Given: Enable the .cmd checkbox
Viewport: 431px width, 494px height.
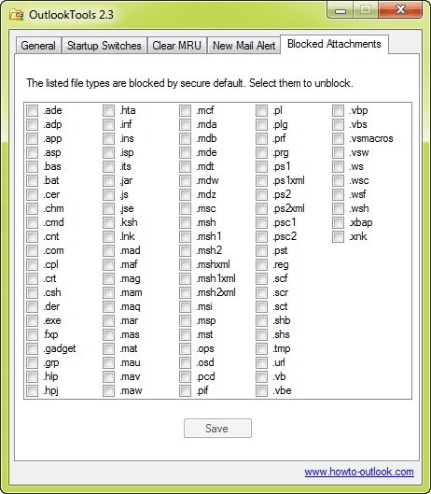Looking at the screenshot, I should point(32,223).
